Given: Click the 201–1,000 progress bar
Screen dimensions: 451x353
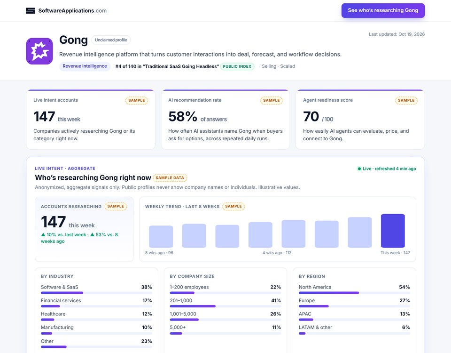Looking at the screenshot, I should pos(225,306).
